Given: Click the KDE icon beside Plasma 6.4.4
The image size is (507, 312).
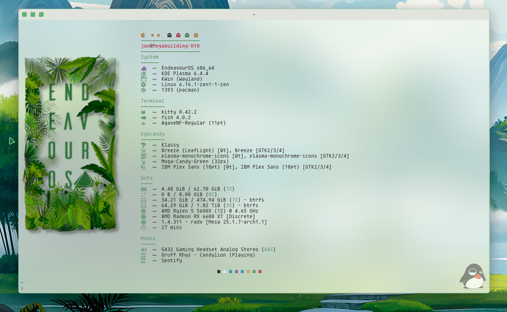Looking at the screenshot, I should tap(144, 73).
